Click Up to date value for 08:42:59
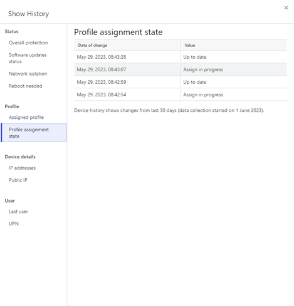Viewport: 294px width, 306px height. click(234, 82)
